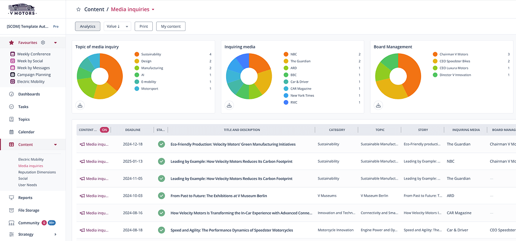This screenshot has height=241, width=516.
Task: Click the File Storage sidebar icon
Action: pyautogui.click(x=11, y=210)
